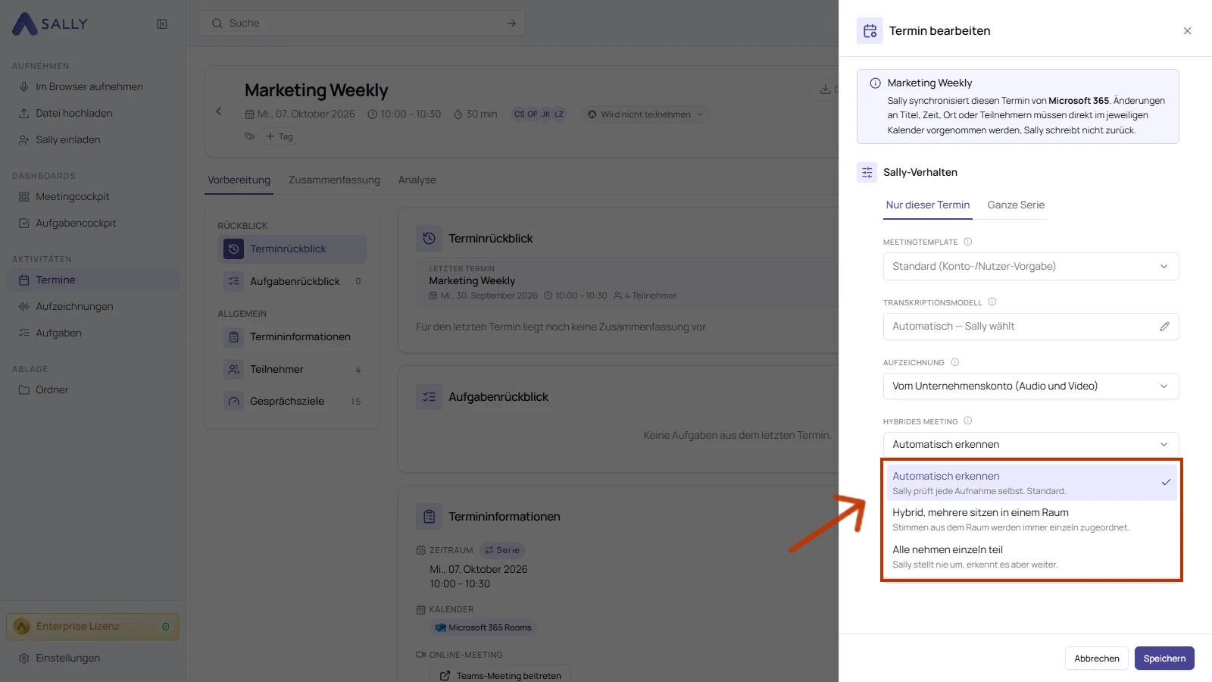Select Teilnehmer in preparation list
Image resolution: width=1212 pixels, height=682 pixels.
pyautogui.click(x=292, y=370)
